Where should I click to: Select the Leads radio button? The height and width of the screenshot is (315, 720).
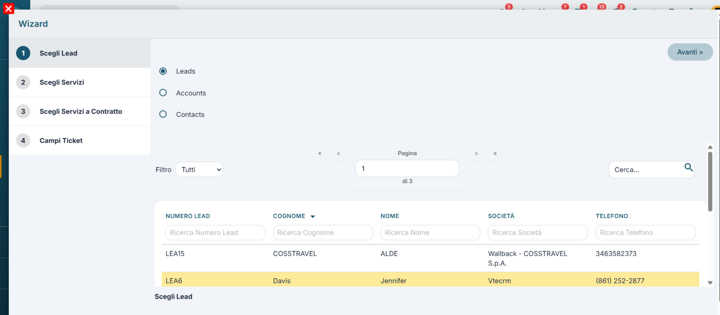pos(163,71)
